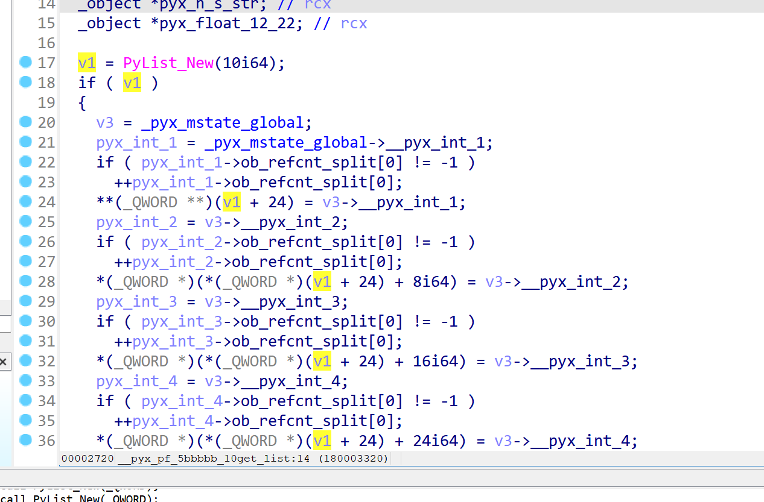Set breakpoint marker at line 30
This screenshot has height=502, width=764.
[x=25, y=321]
